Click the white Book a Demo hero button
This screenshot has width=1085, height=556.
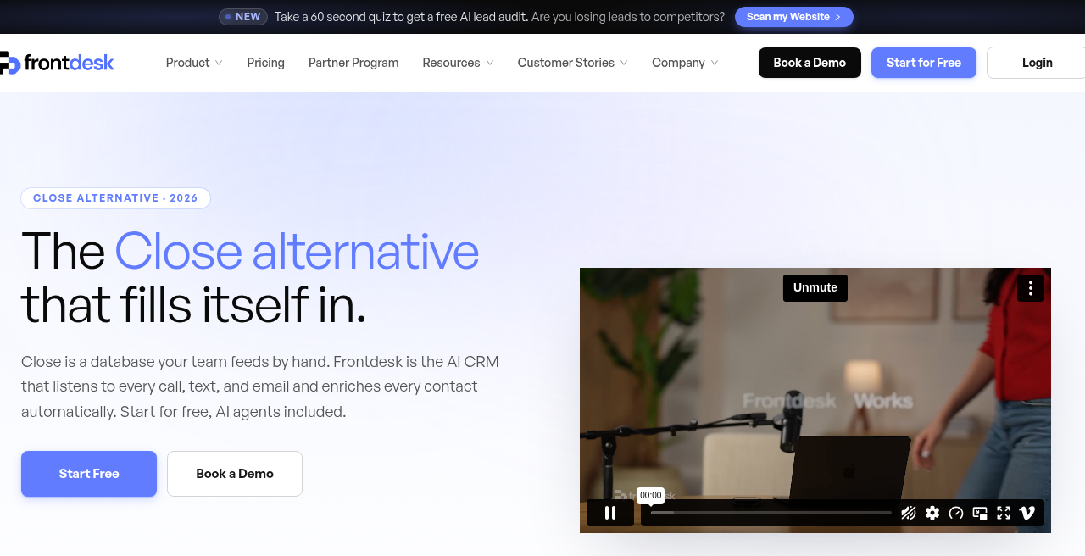coord(235,474)
